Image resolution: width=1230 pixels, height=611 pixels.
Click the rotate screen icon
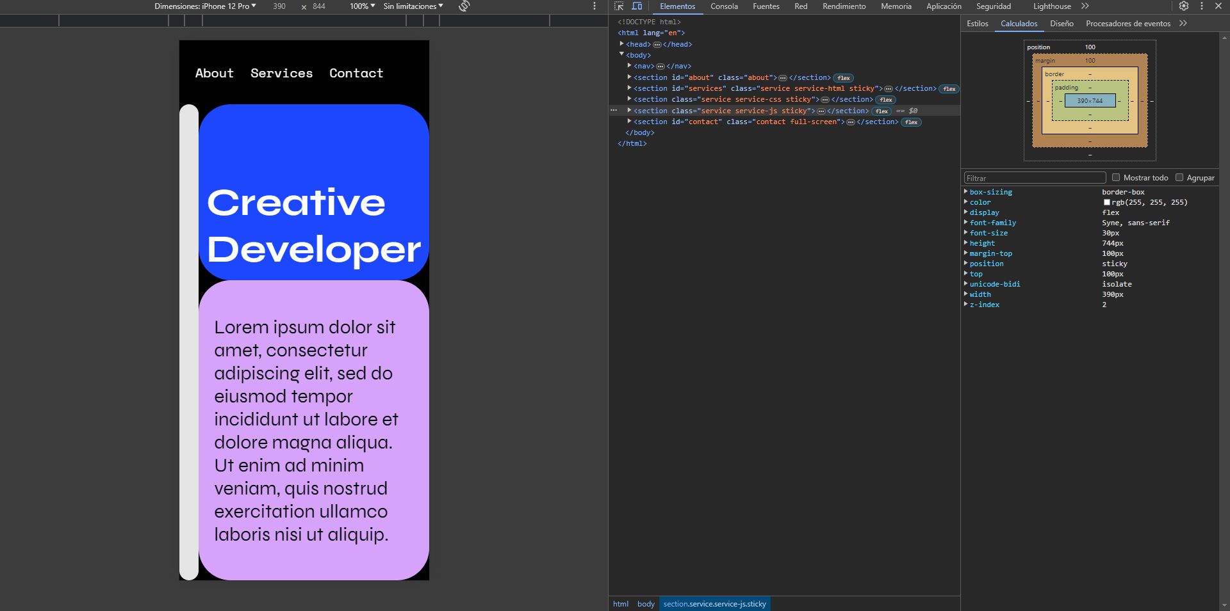pos(464,6)
